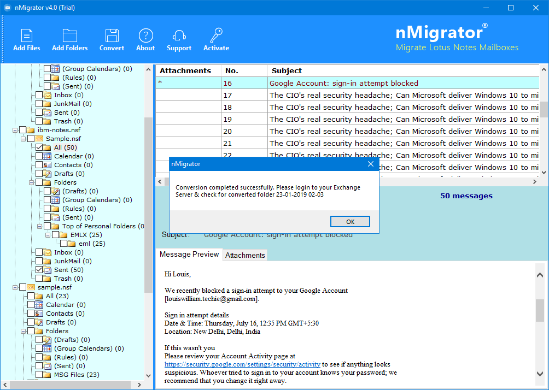Click the calendar icon directly below All (23)
Viewport: 549px width, 390px height.
39,305
